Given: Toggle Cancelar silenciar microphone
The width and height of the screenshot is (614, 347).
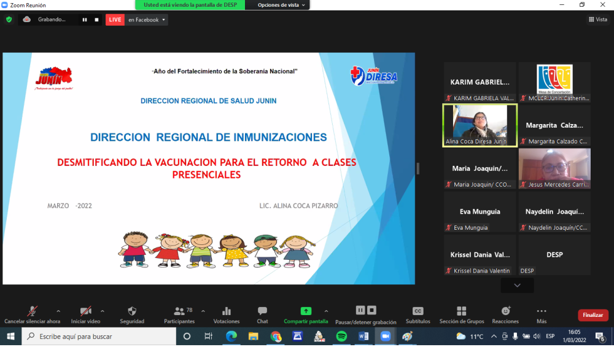Looking at the screenshot, I should point(32,314).
